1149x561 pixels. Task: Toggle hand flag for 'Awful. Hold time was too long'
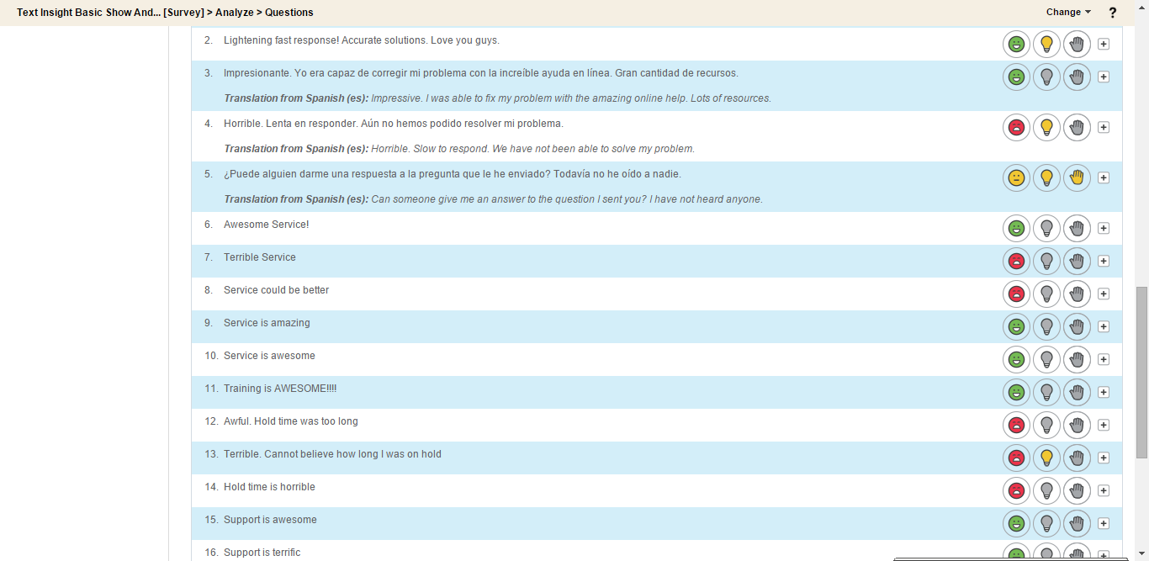[x=1077, y=425]
